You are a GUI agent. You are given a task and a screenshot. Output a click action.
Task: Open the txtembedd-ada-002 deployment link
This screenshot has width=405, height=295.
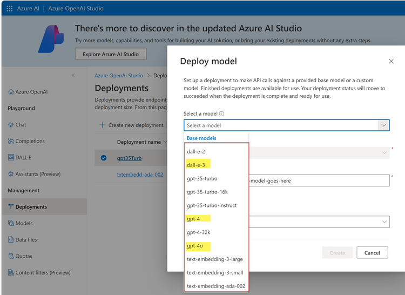coord(140,175)
